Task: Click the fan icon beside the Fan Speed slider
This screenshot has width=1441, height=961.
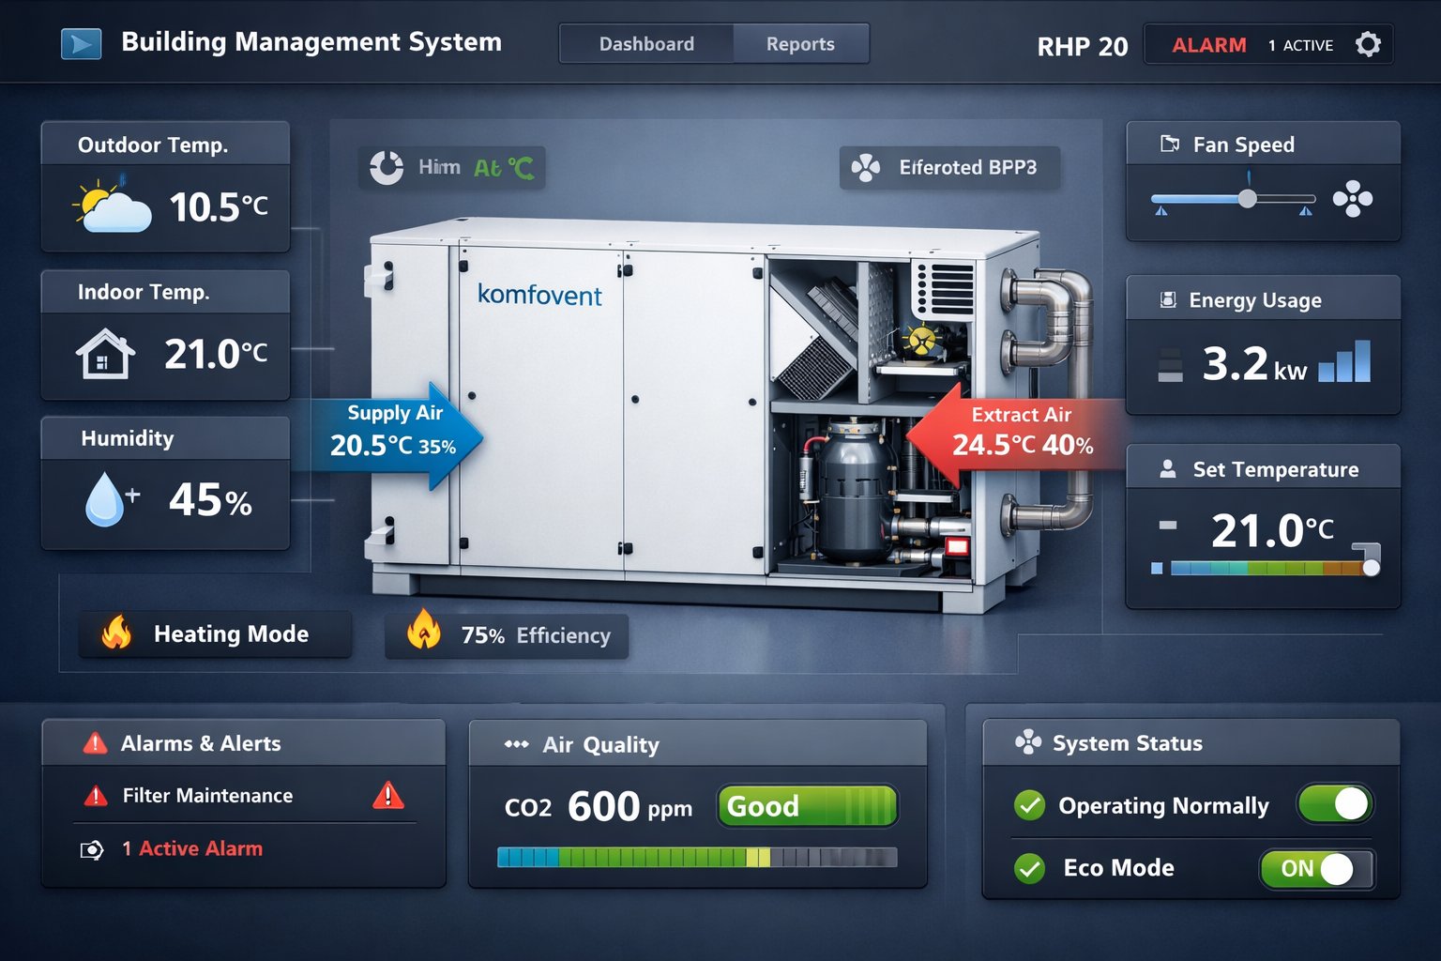Action: (1353, 198)
